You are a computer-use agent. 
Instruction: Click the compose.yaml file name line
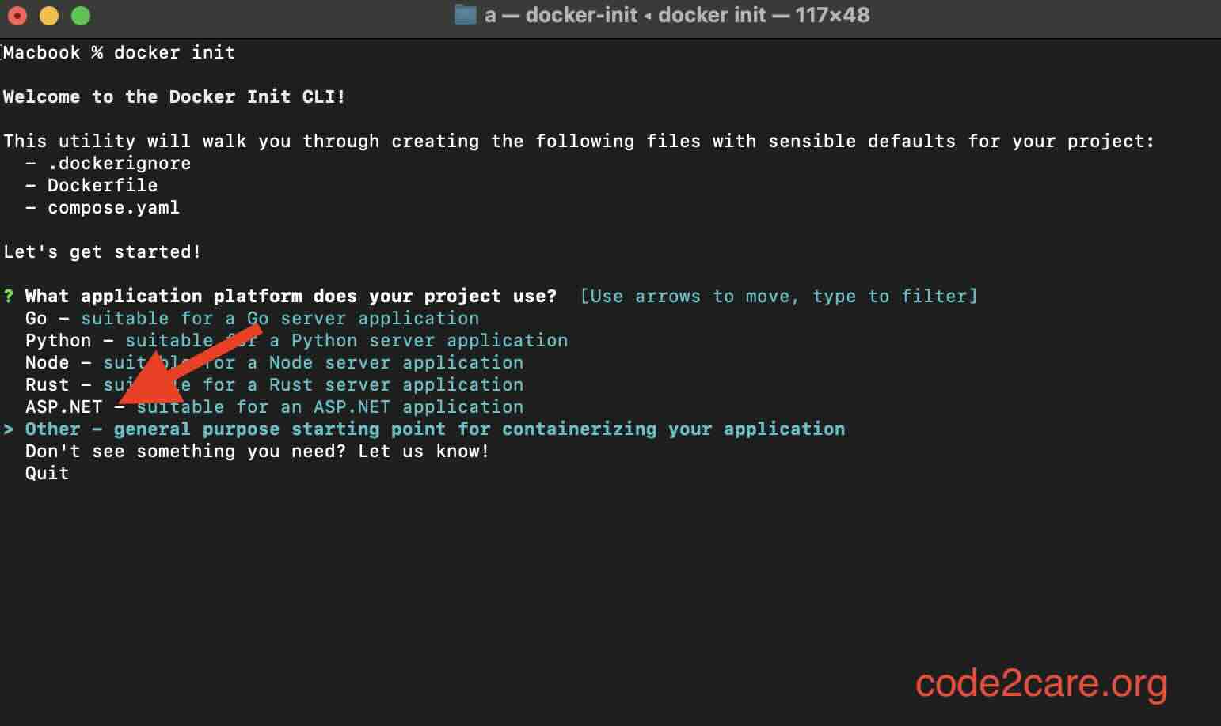[113, 208]
